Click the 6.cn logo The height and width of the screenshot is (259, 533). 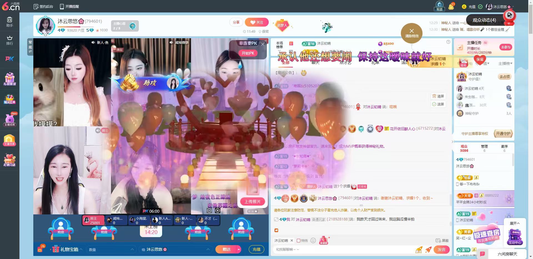tap(11, 6)
